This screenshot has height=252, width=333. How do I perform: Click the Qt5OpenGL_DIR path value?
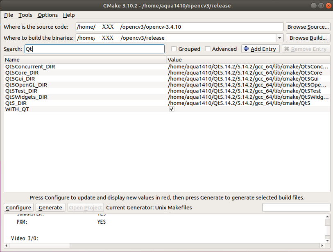247,85
